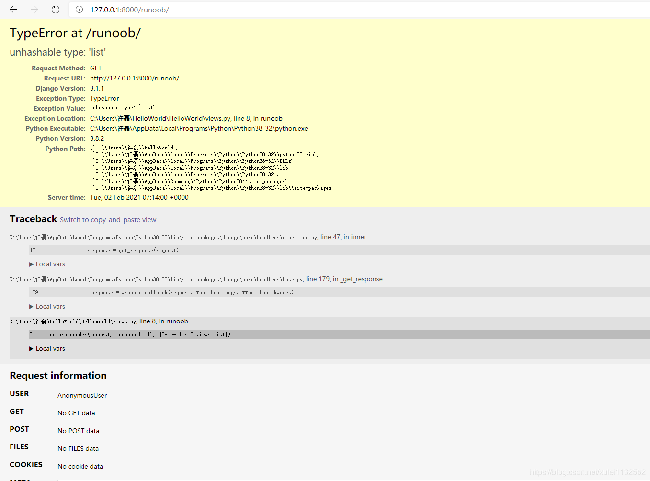Viewport: 650px width, 481px height.
Task: Reload the page with the refresh icon
Action: (56, 10)
